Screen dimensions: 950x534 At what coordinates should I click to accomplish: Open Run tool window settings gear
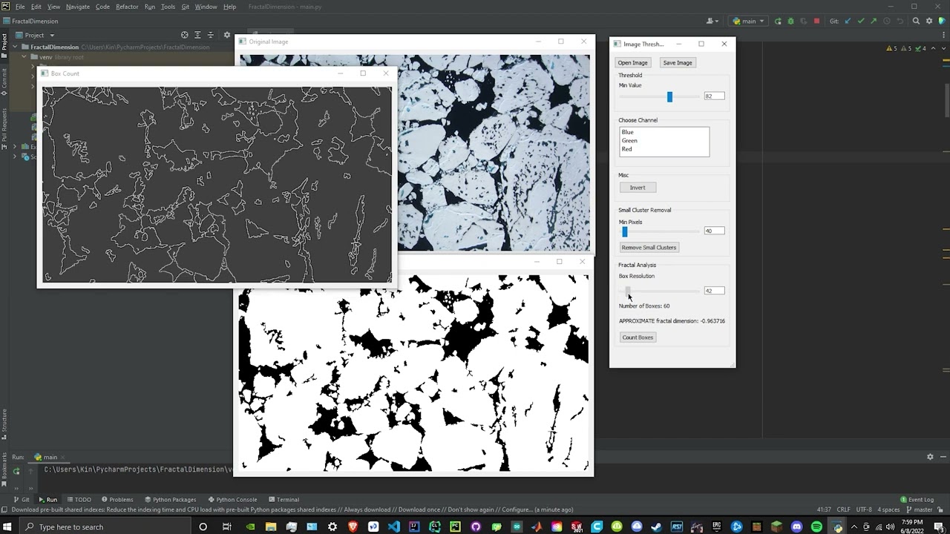pyautogui.click(x=930, y=457)
